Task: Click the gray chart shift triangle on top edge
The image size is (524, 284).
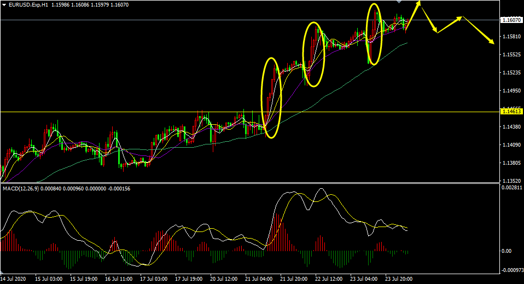Action: (399, 2)
